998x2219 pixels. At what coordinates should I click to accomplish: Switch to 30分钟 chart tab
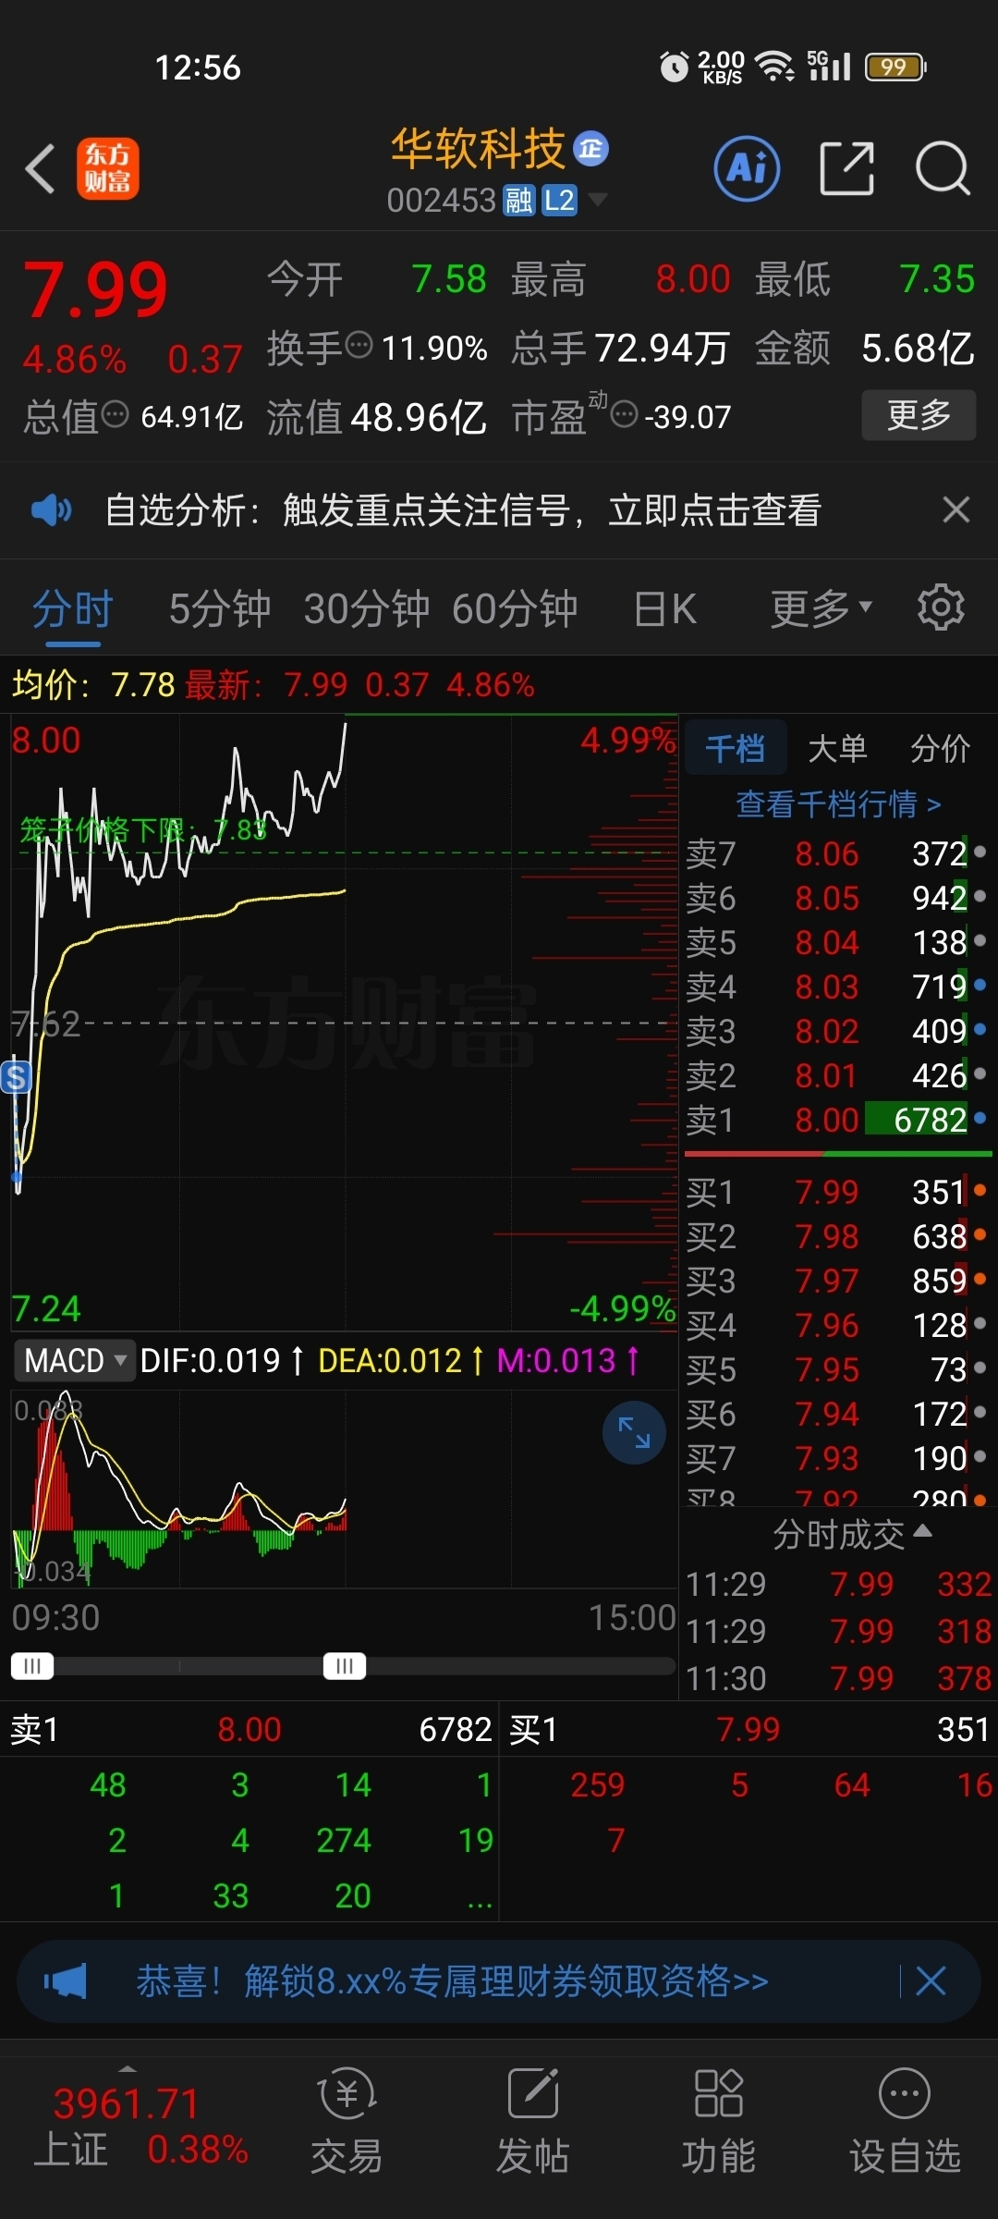(367, 609)
